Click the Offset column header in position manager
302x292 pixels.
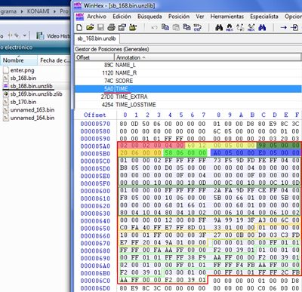point(94,57)
